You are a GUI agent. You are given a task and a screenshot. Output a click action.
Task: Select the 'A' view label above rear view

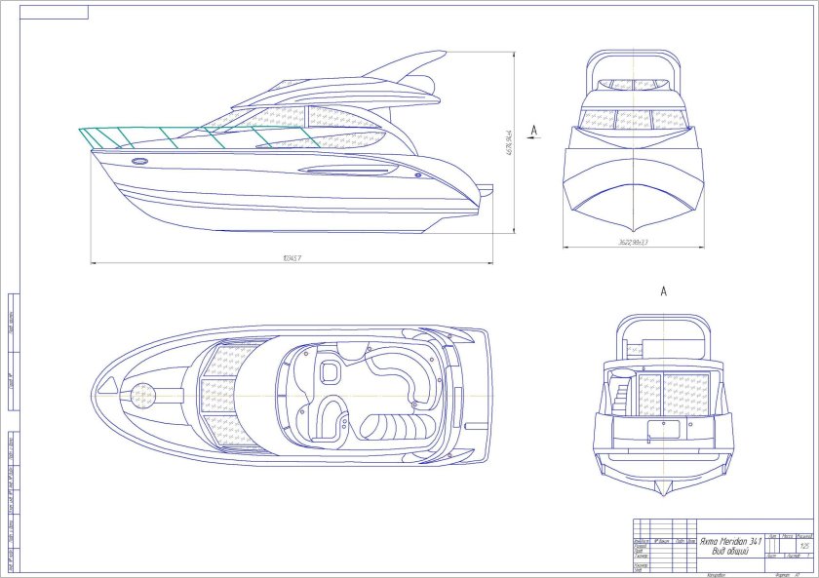(x=663, y=290)
